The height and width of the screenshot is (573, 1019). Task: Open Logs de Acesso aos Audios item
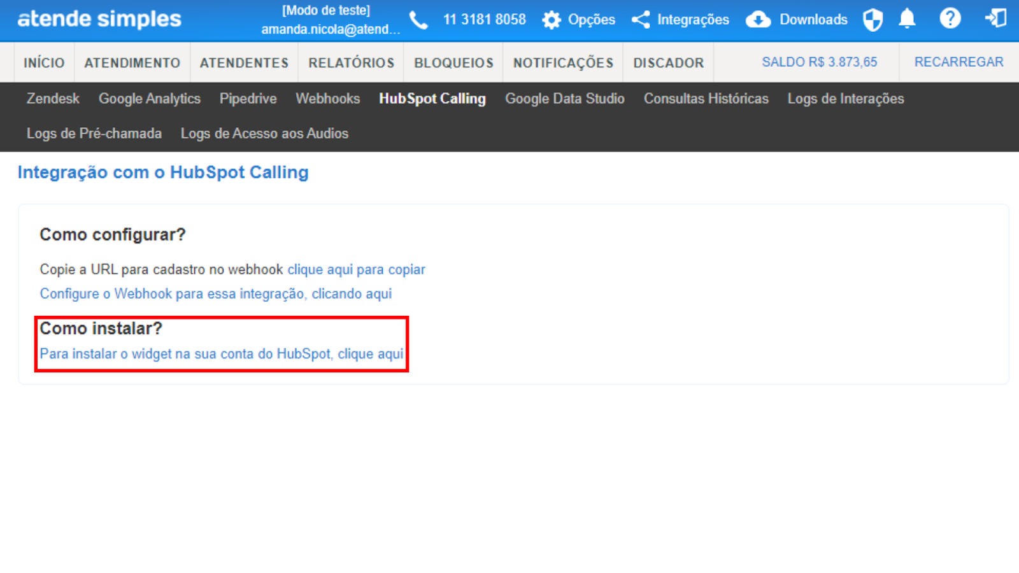tap(264, 134)
